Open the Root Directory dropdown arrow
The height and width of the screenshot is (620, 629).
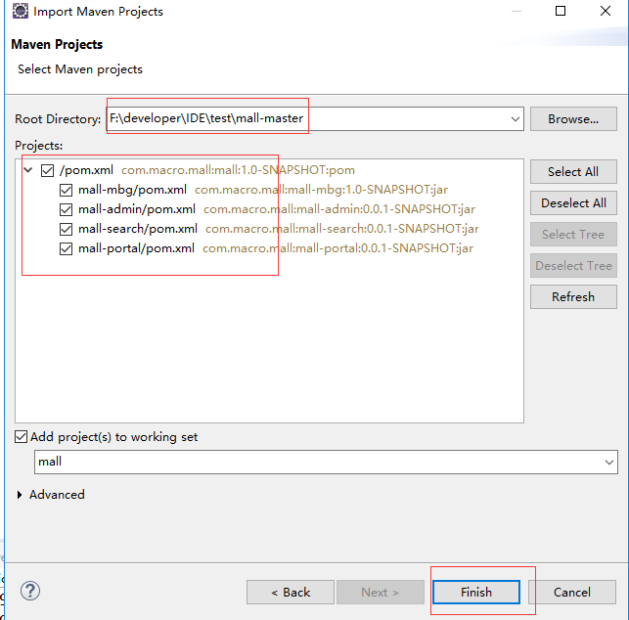tap(516, 119)
